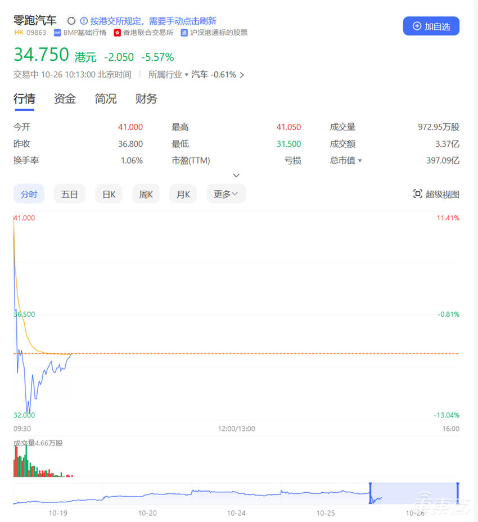Expand the 更多 chart period dropdown

[x=226, y=193]
